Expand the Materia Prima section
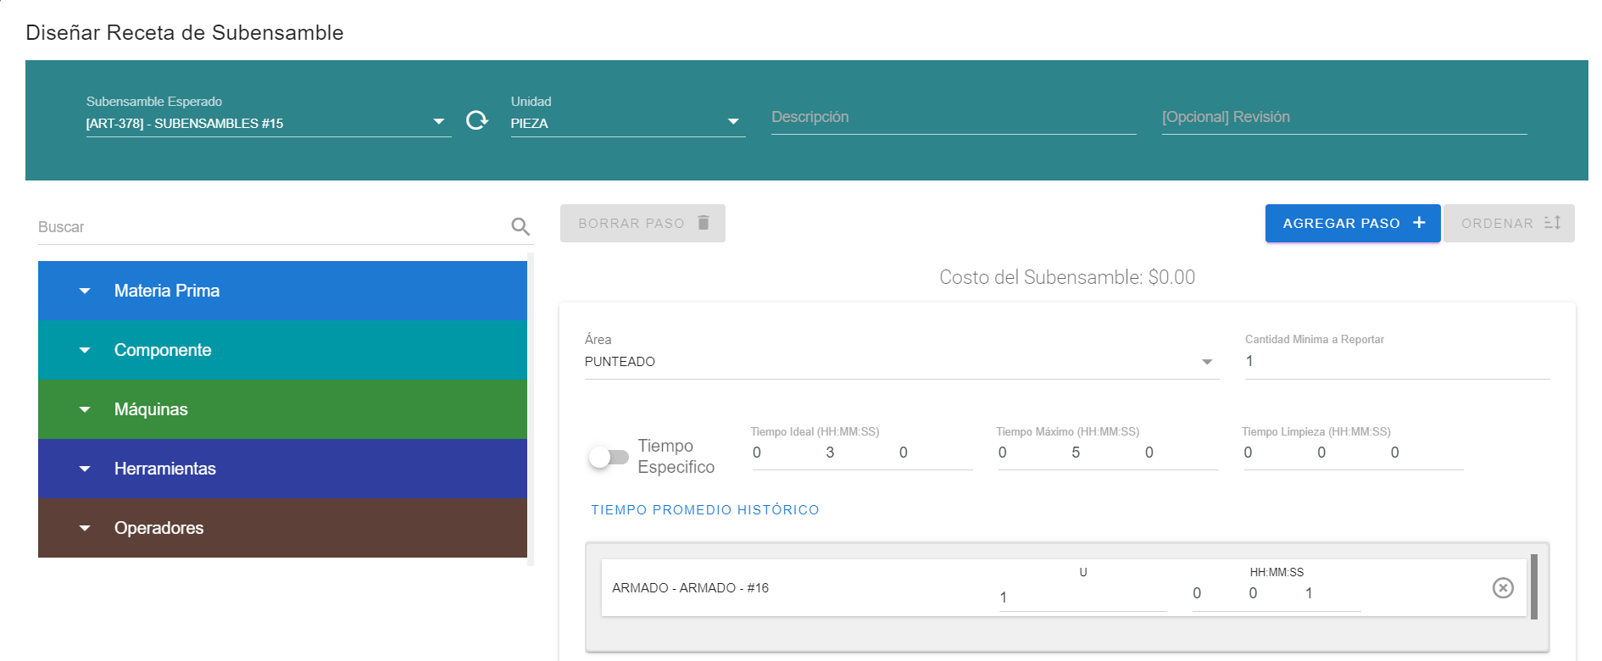Image resolution: width=1602 pixels, height=661 pixels. [x=85, y=291]
